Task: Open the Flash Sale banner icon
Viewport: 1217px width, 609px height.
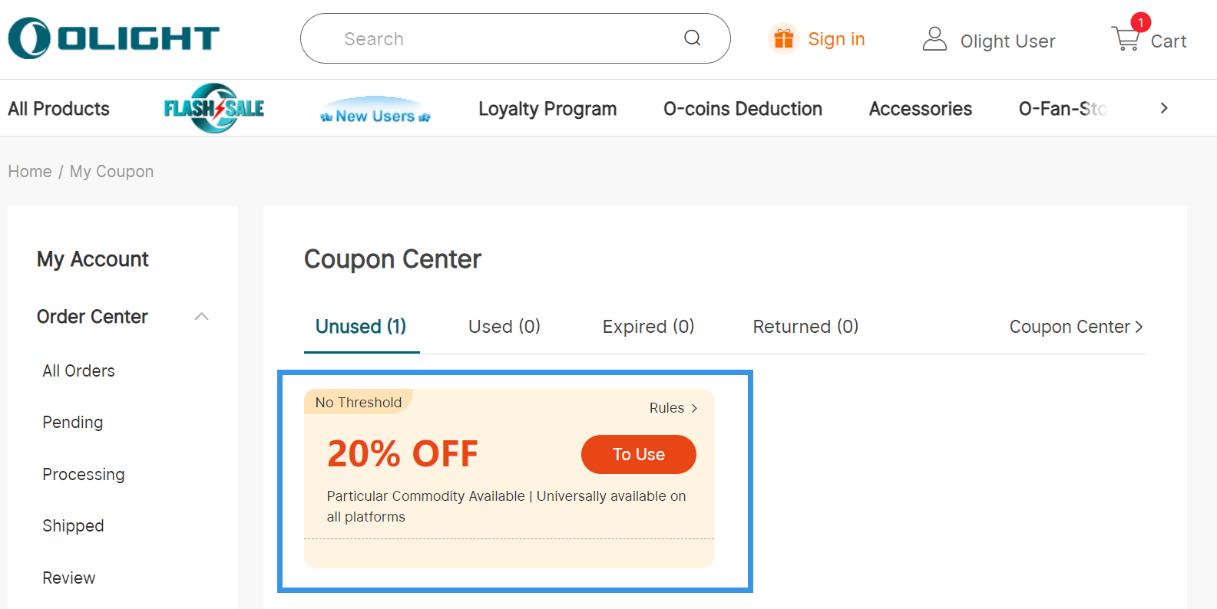Action: click(x=214, y=108)
